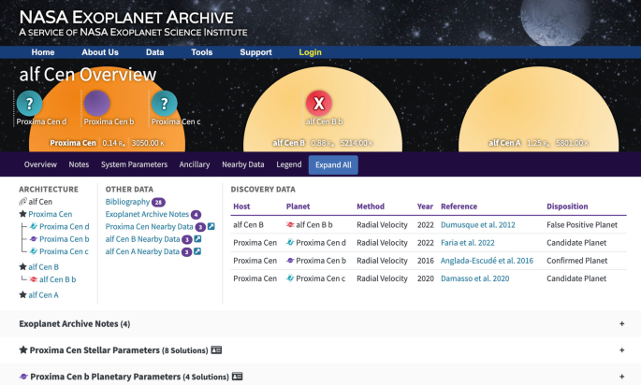Click the Proxima Cen d question mark icon
This screenshot has width=641, height=385.
30,103
